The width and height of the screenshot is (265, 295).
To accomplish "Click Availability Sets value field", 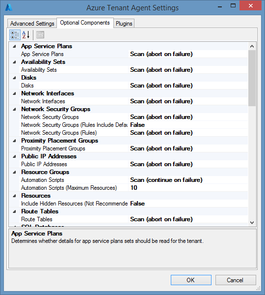I will click(188, 70).
